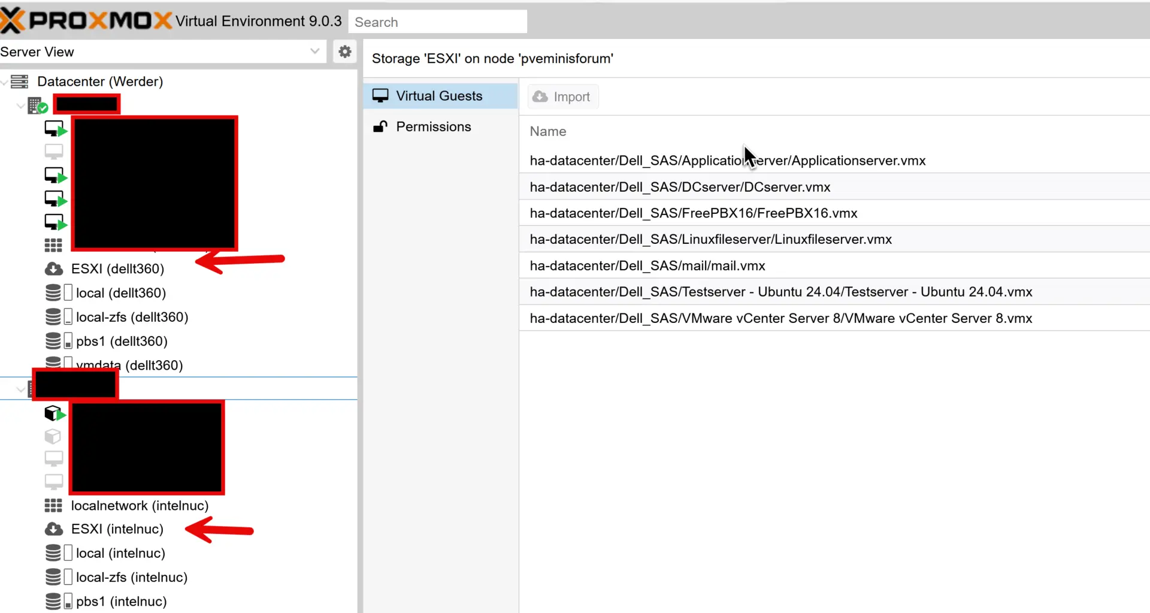Viewport: 1150px width, 613px height.
Task: Open the Permissions tab
Action: tap(440, 126)
